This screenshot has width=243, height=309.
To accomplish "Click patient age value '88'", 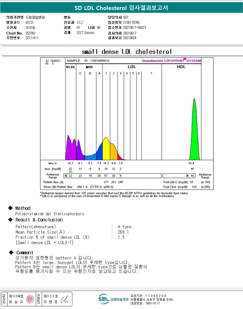I will click(x=98, y=27).
